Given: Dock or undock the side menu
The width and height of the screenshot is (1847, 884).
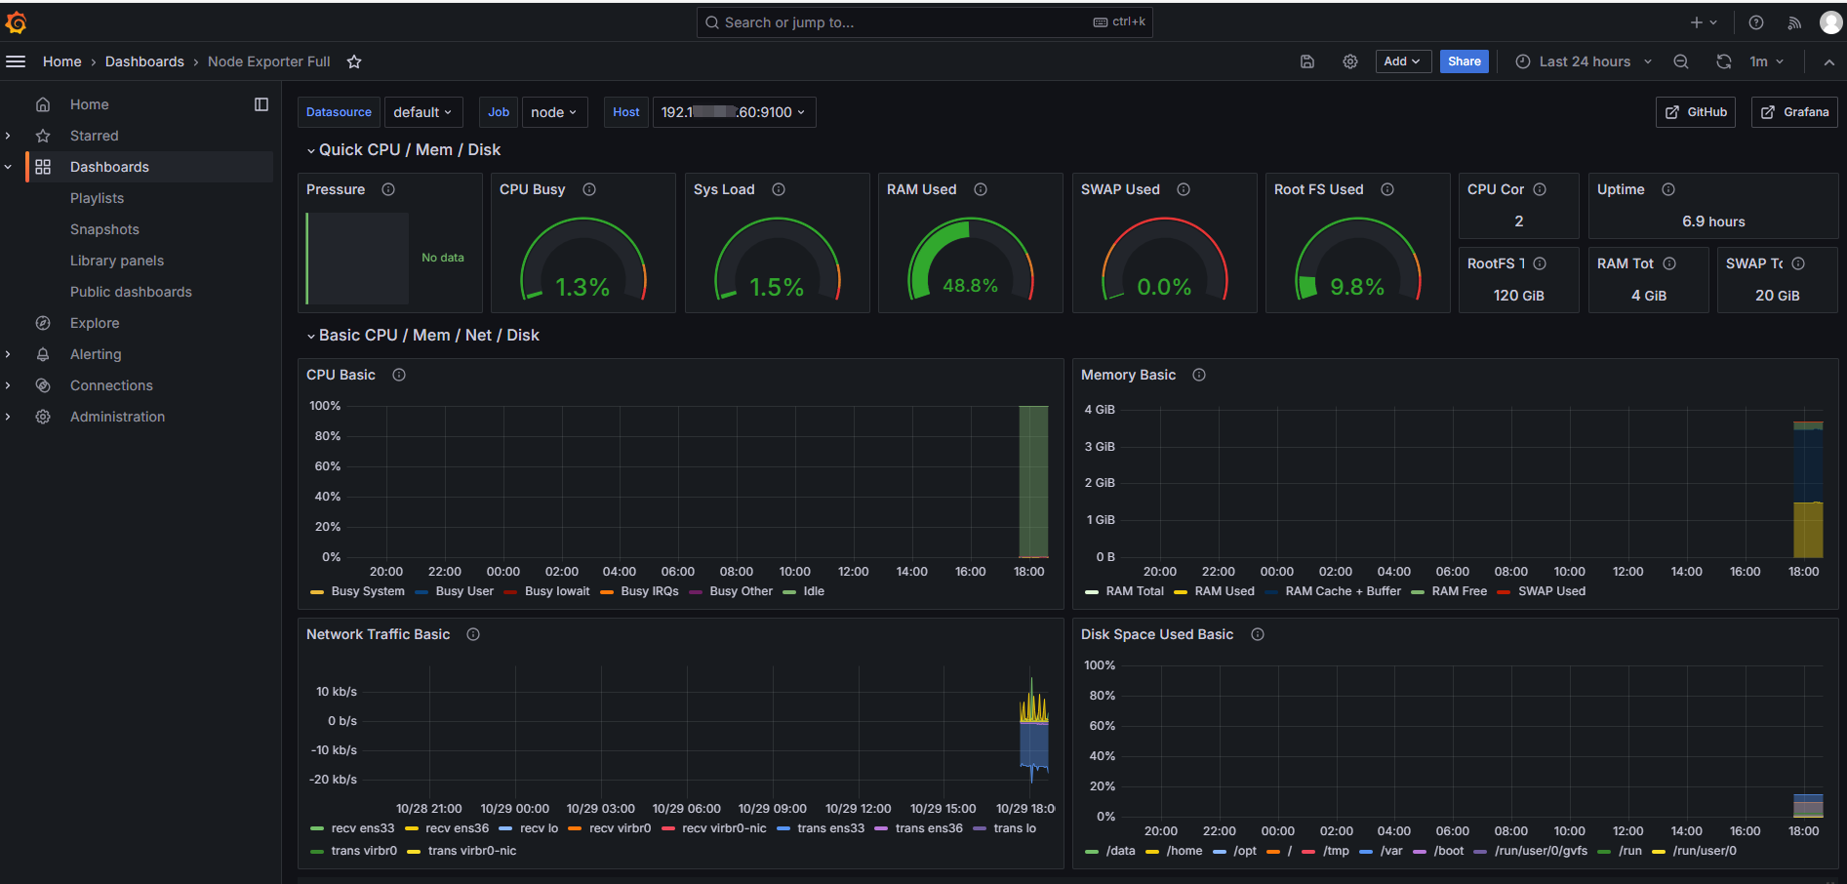Looking at the screenshot, I should (261, 104).
